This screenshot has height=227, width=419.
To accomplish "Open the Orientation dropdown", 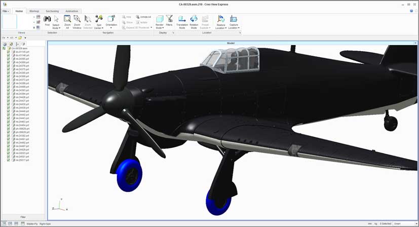I will 111,22.
